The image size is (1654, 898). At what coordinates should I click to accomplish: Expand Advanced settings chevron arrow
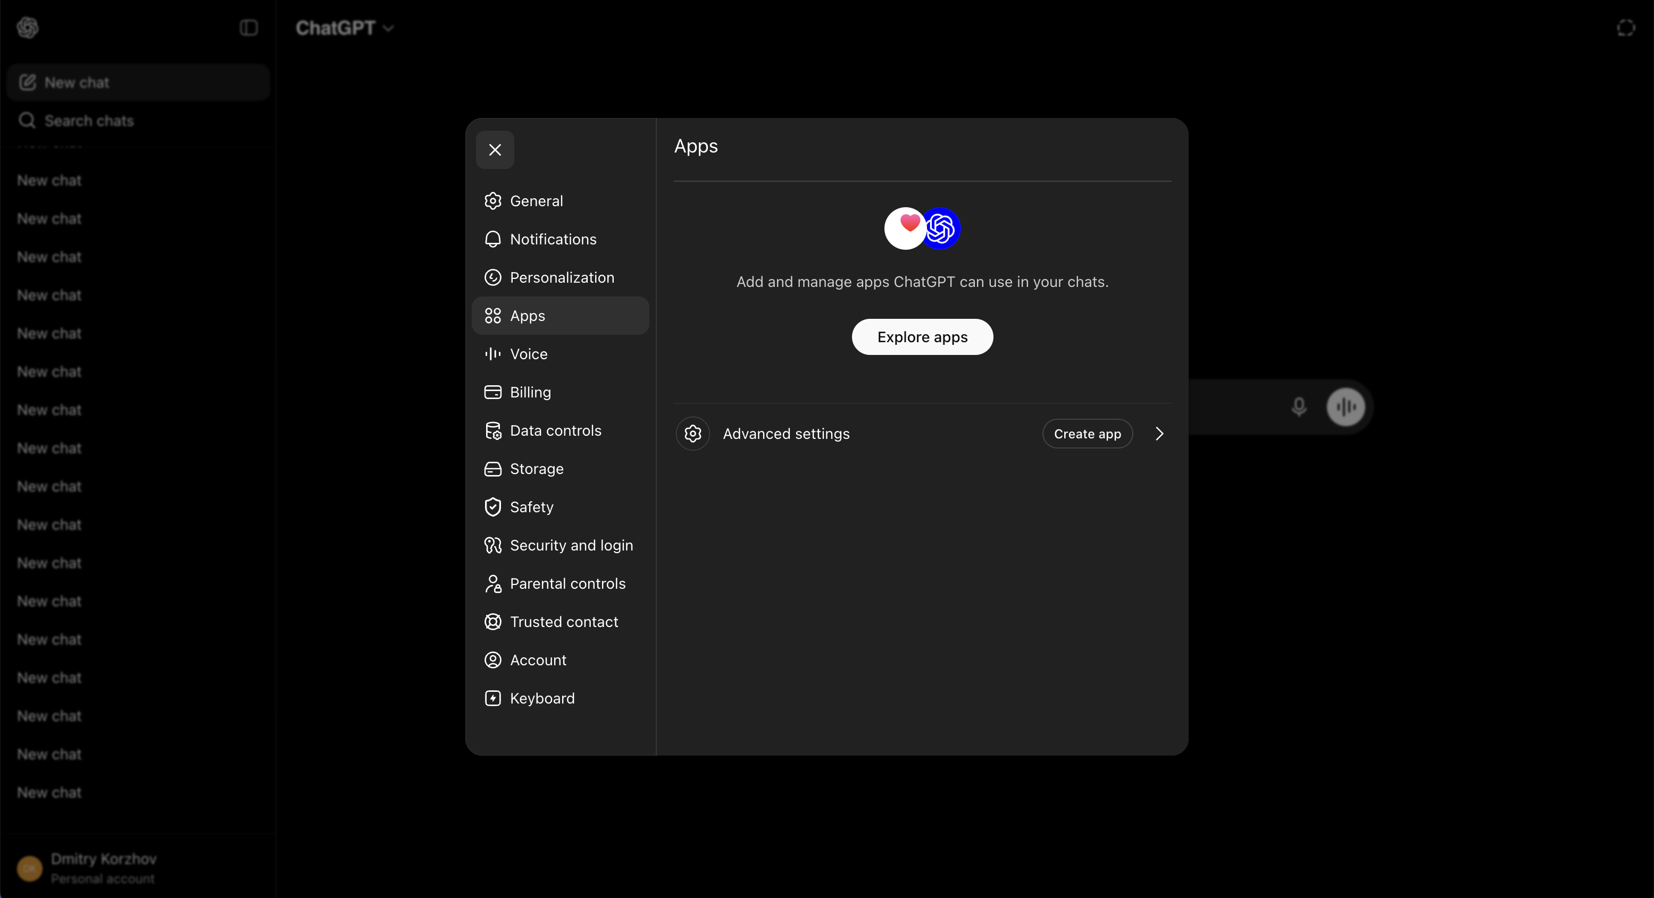tap(1159, 434)
